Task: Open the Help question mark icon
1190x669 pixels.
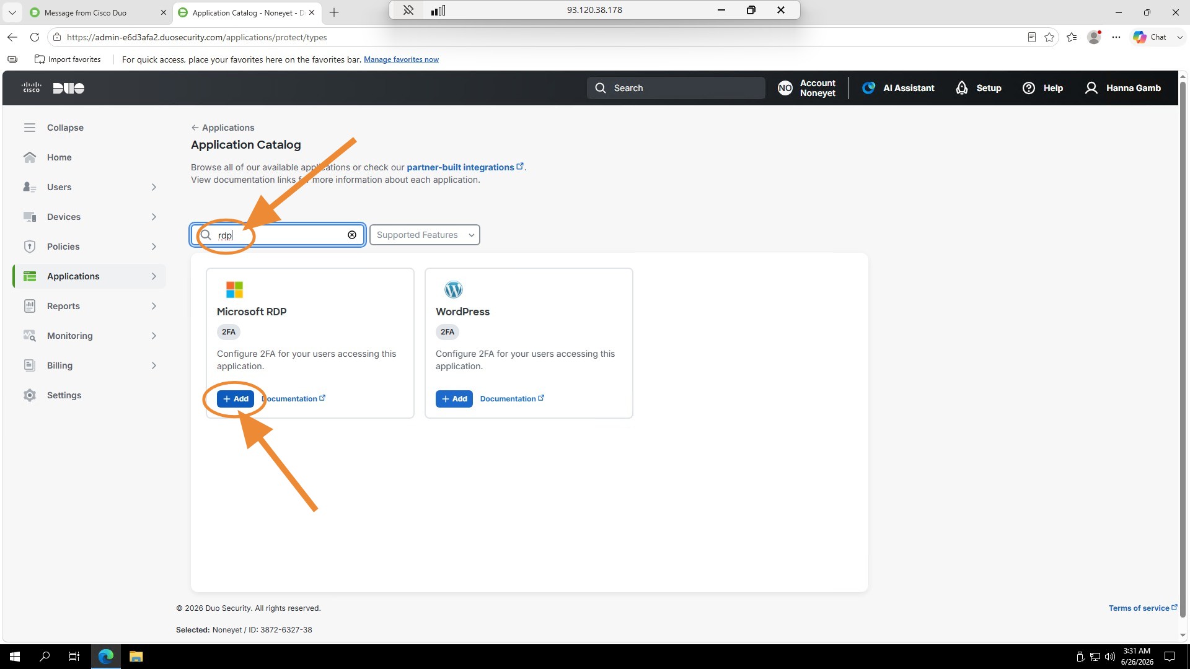Action: coord(1028,88)
